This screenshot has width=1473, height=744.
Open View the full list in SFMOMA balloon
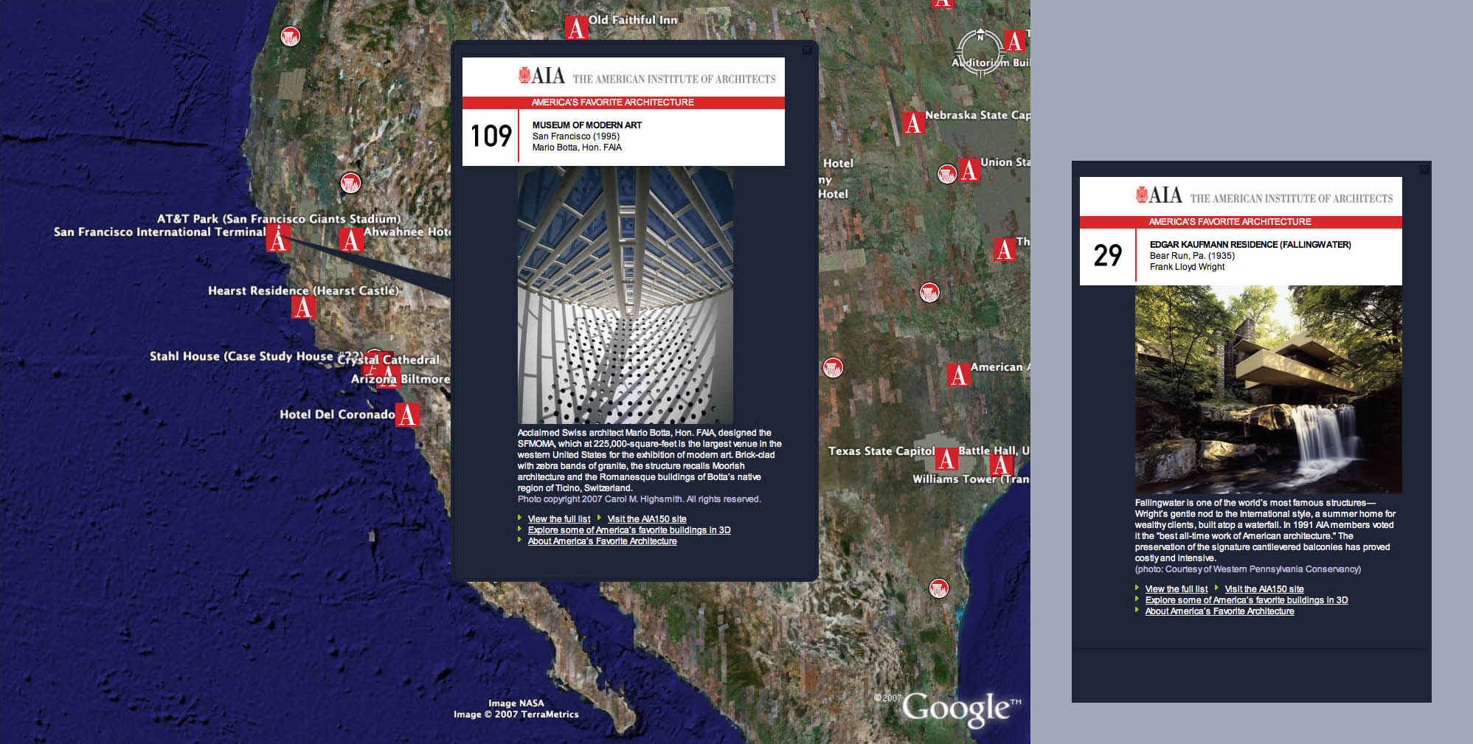tap(559, 519)
